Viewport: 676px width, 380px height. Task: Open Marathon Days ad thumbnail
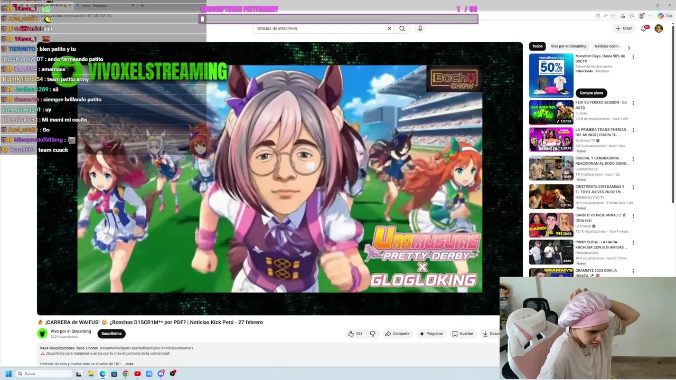pos(551,75)
